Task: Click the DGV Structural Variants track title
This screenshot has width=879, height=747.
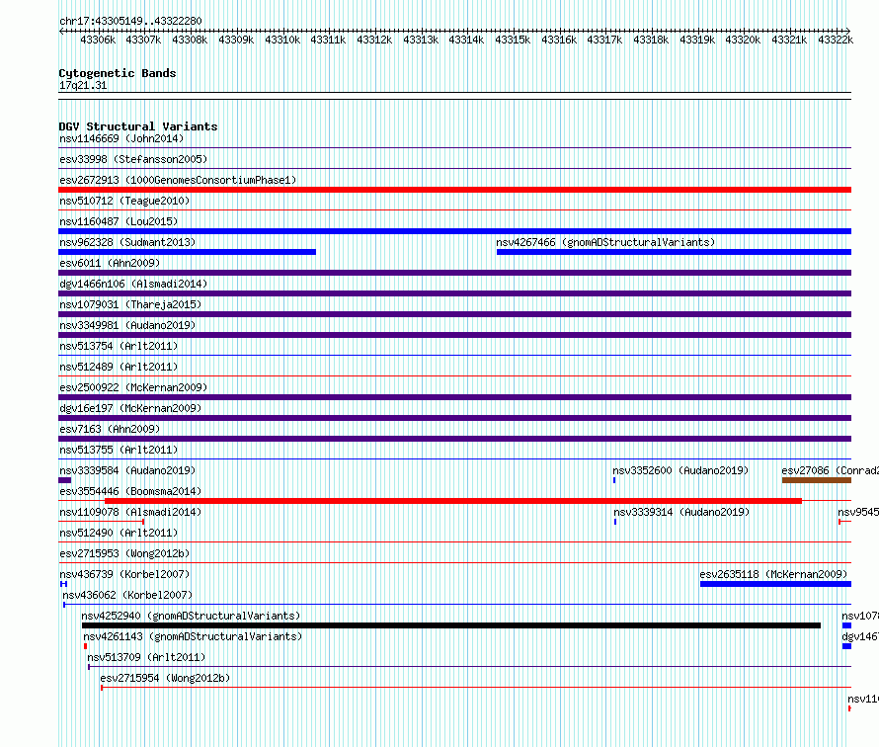Action: pyautogui.click(x=138, y=126)
